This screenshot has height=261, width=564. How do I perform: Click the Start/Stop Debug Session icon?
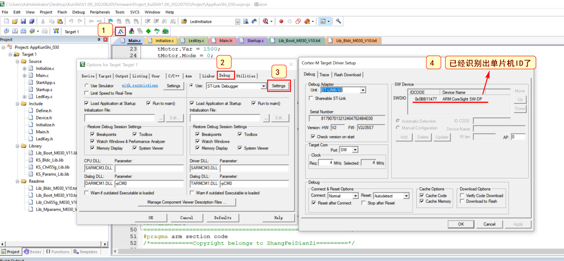coord(266,21)
